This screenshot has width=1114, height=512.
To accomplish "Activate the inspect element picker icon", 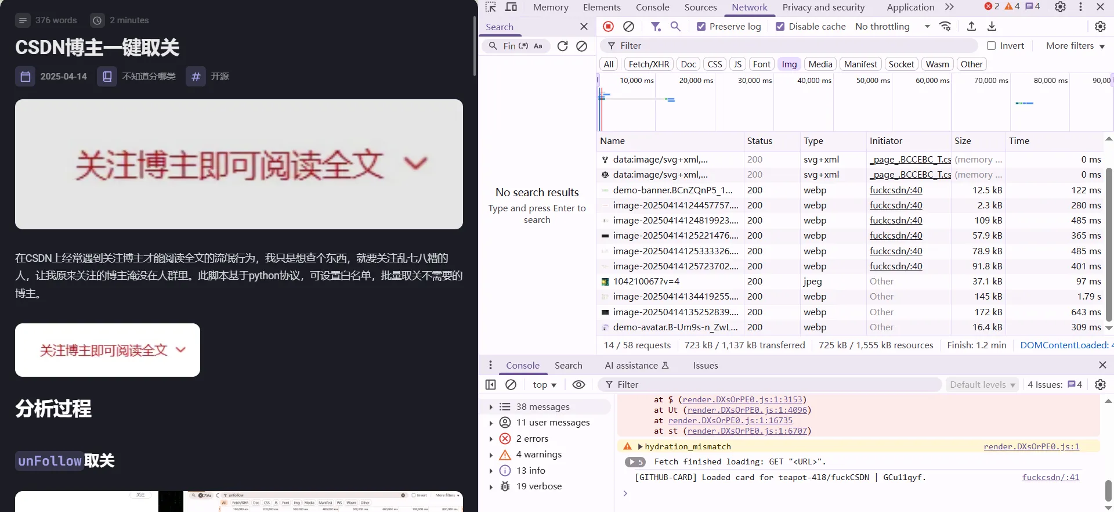I will tap(491, 7).
